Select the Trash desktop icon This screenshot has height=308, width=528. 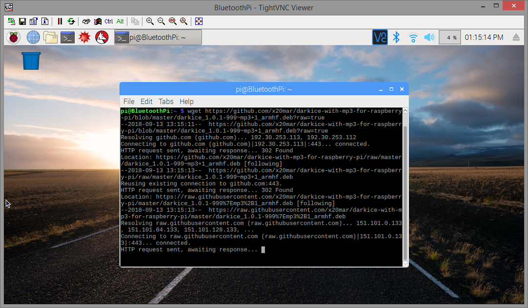[x=31, y=65]
